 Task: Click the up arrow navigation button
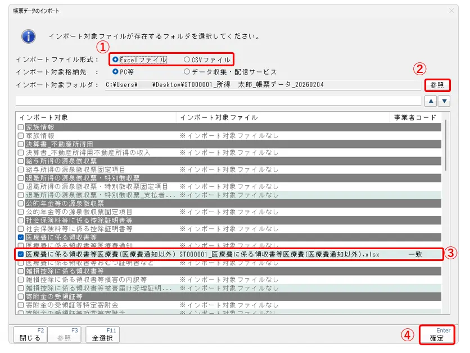point(430,101)
